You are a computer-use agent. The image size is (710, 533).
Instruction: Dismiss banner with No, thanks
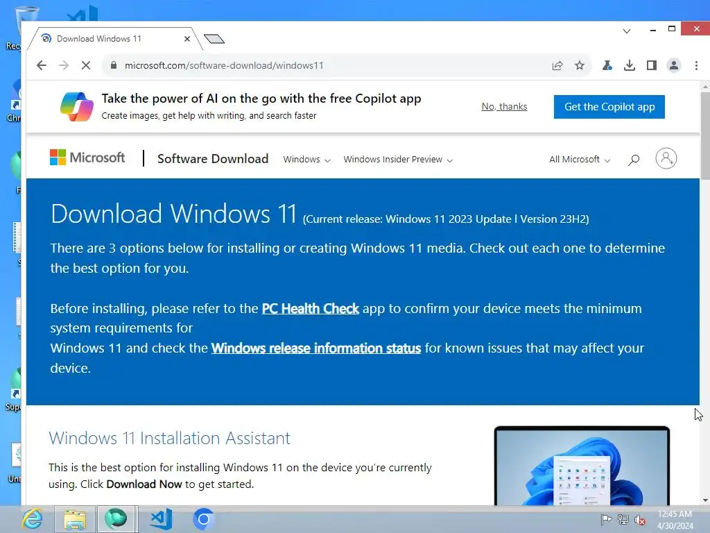tap(505, 106)
